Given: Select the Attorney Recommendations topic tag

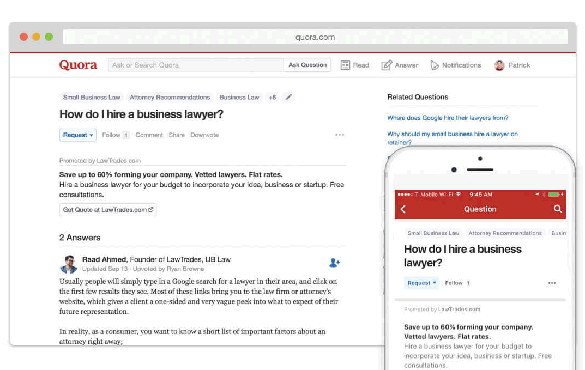Looking at the screenshot, I should (170, 98).
